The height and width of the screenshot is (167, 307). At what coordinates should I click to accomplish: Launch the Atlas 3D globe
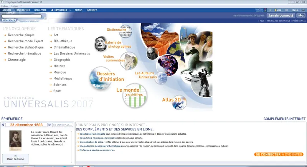[179, 102]
